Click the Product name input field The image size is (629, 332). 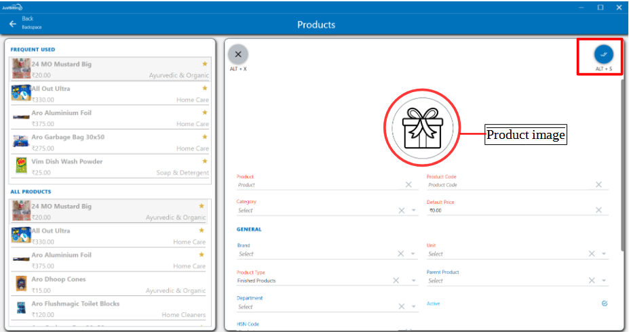pos(319,185)
